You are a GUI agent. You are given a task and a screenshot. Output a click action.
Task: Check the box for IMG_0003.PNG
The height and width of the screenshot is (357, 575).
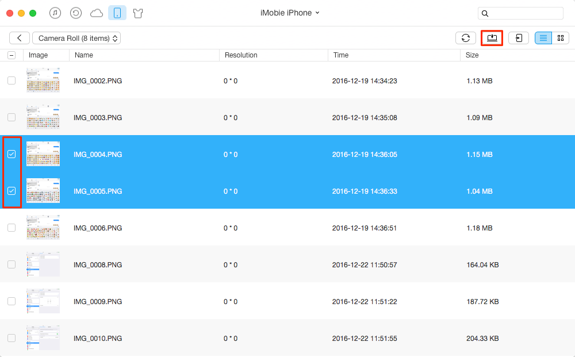click(11, 117)
